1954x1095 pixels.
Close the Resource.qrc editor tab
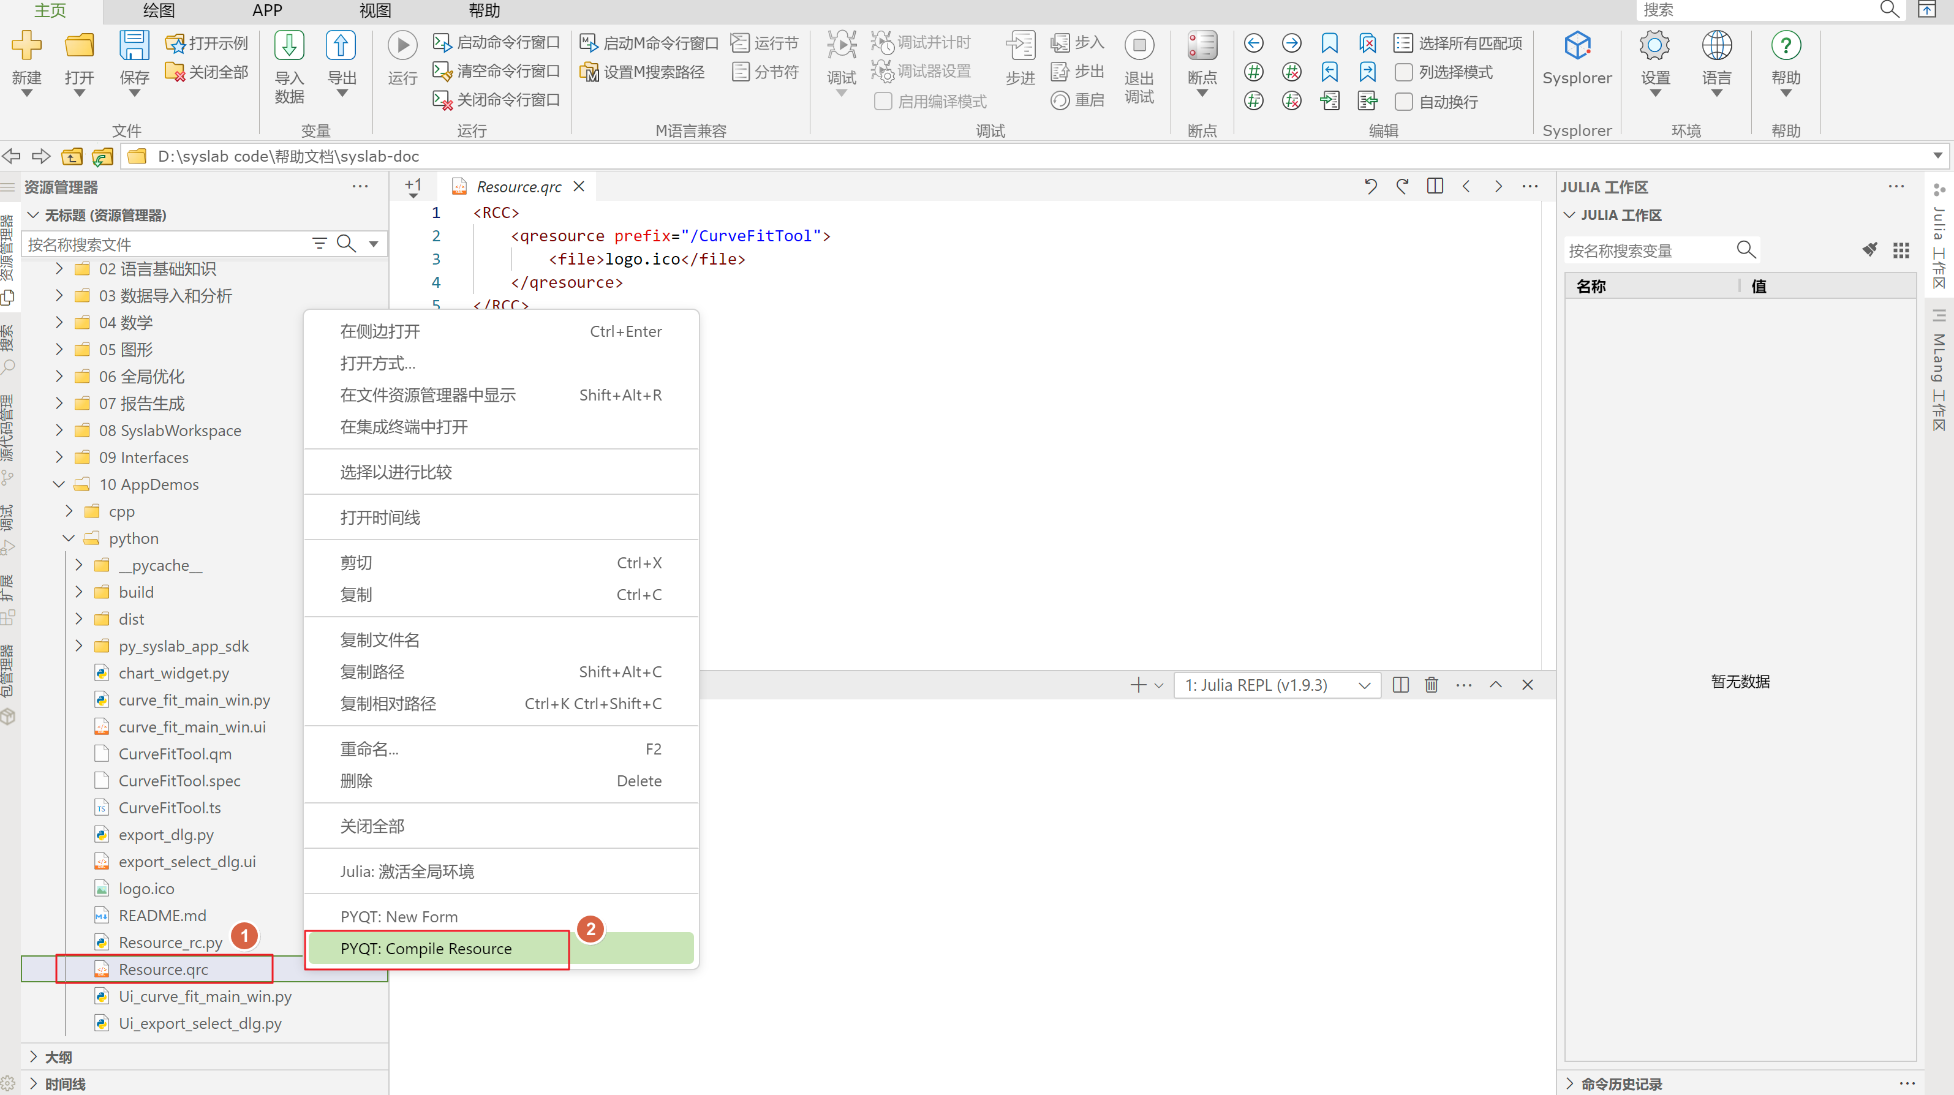tap(579, 187)
